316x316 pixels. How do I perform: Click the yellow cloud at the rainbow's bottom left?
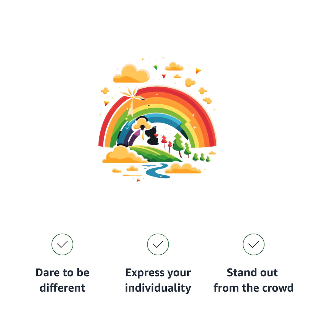[x=122, y=155]
